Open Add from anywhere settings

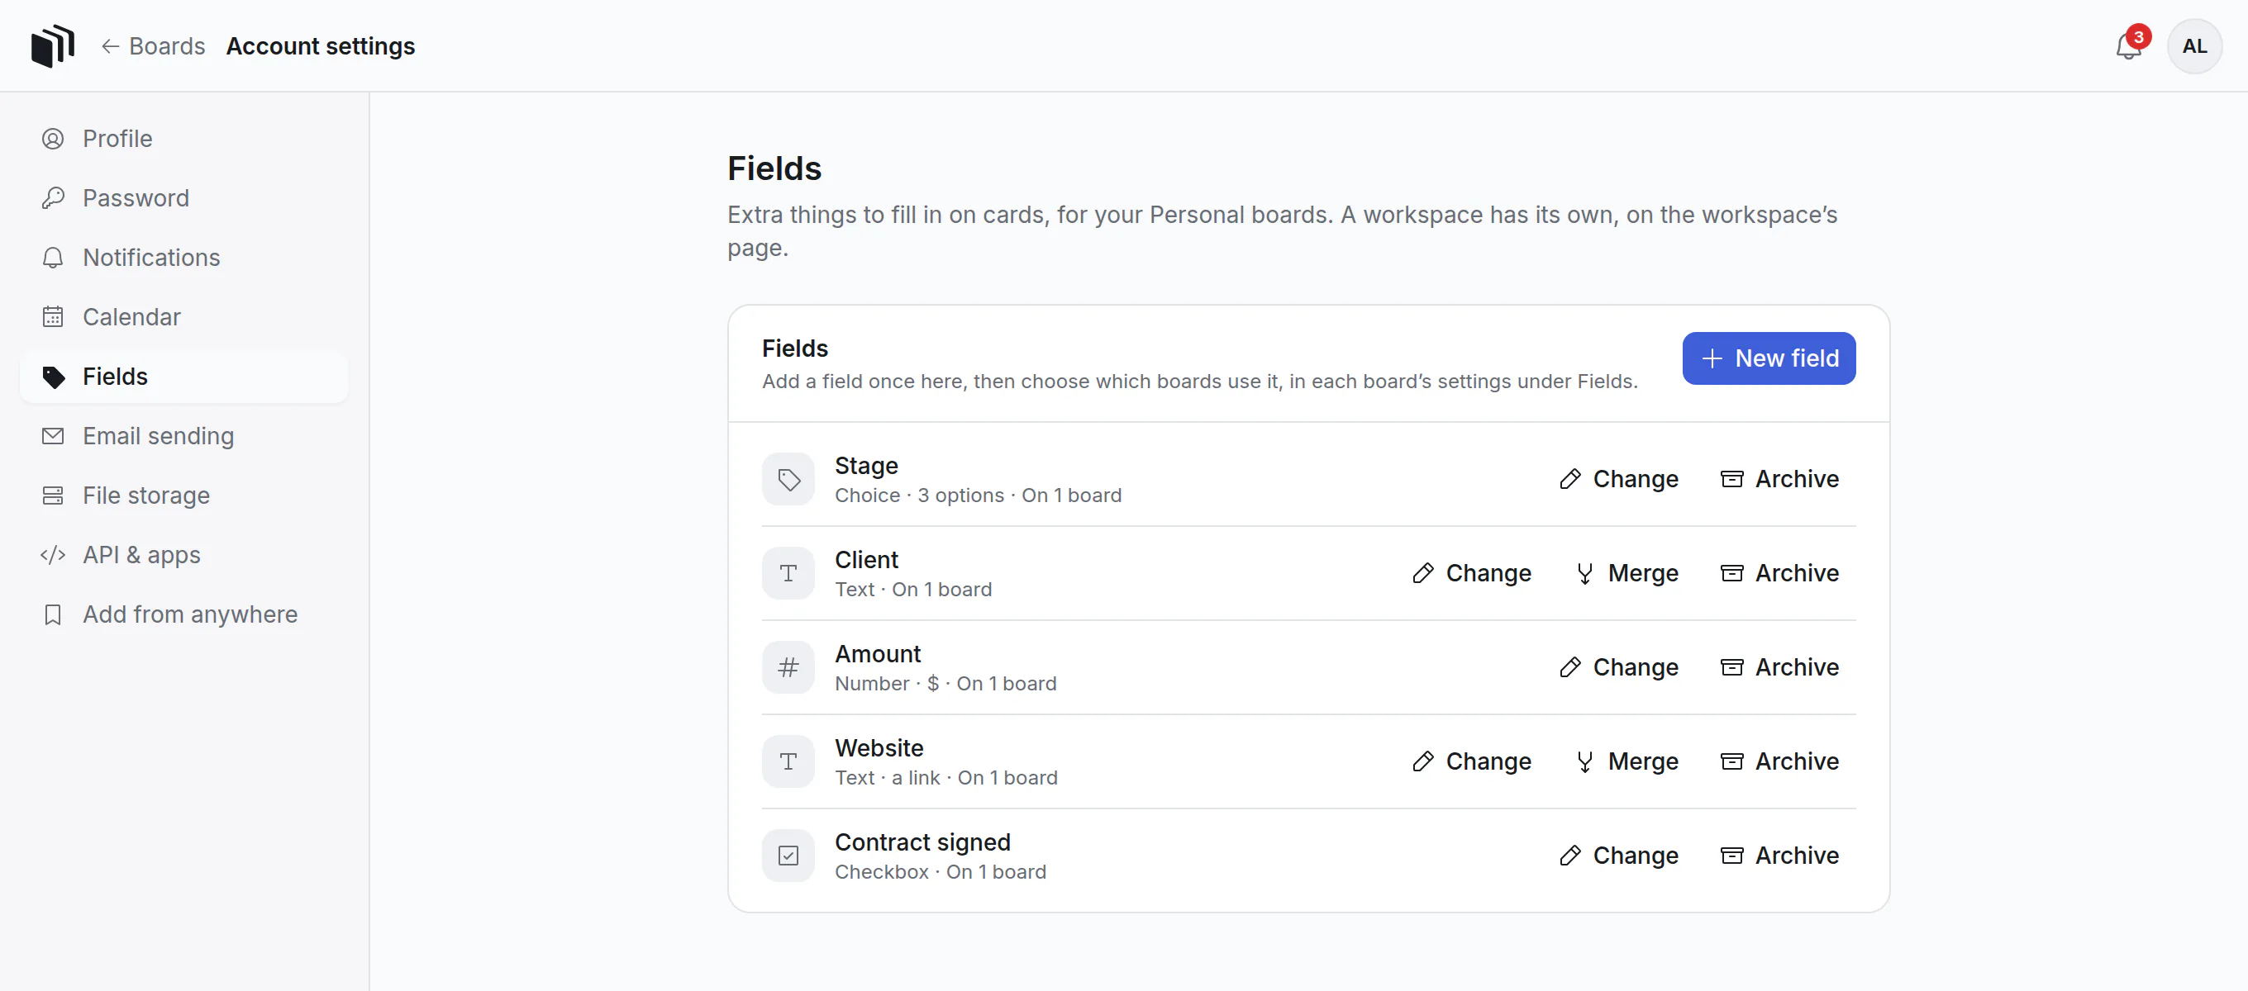coord(184,614)
